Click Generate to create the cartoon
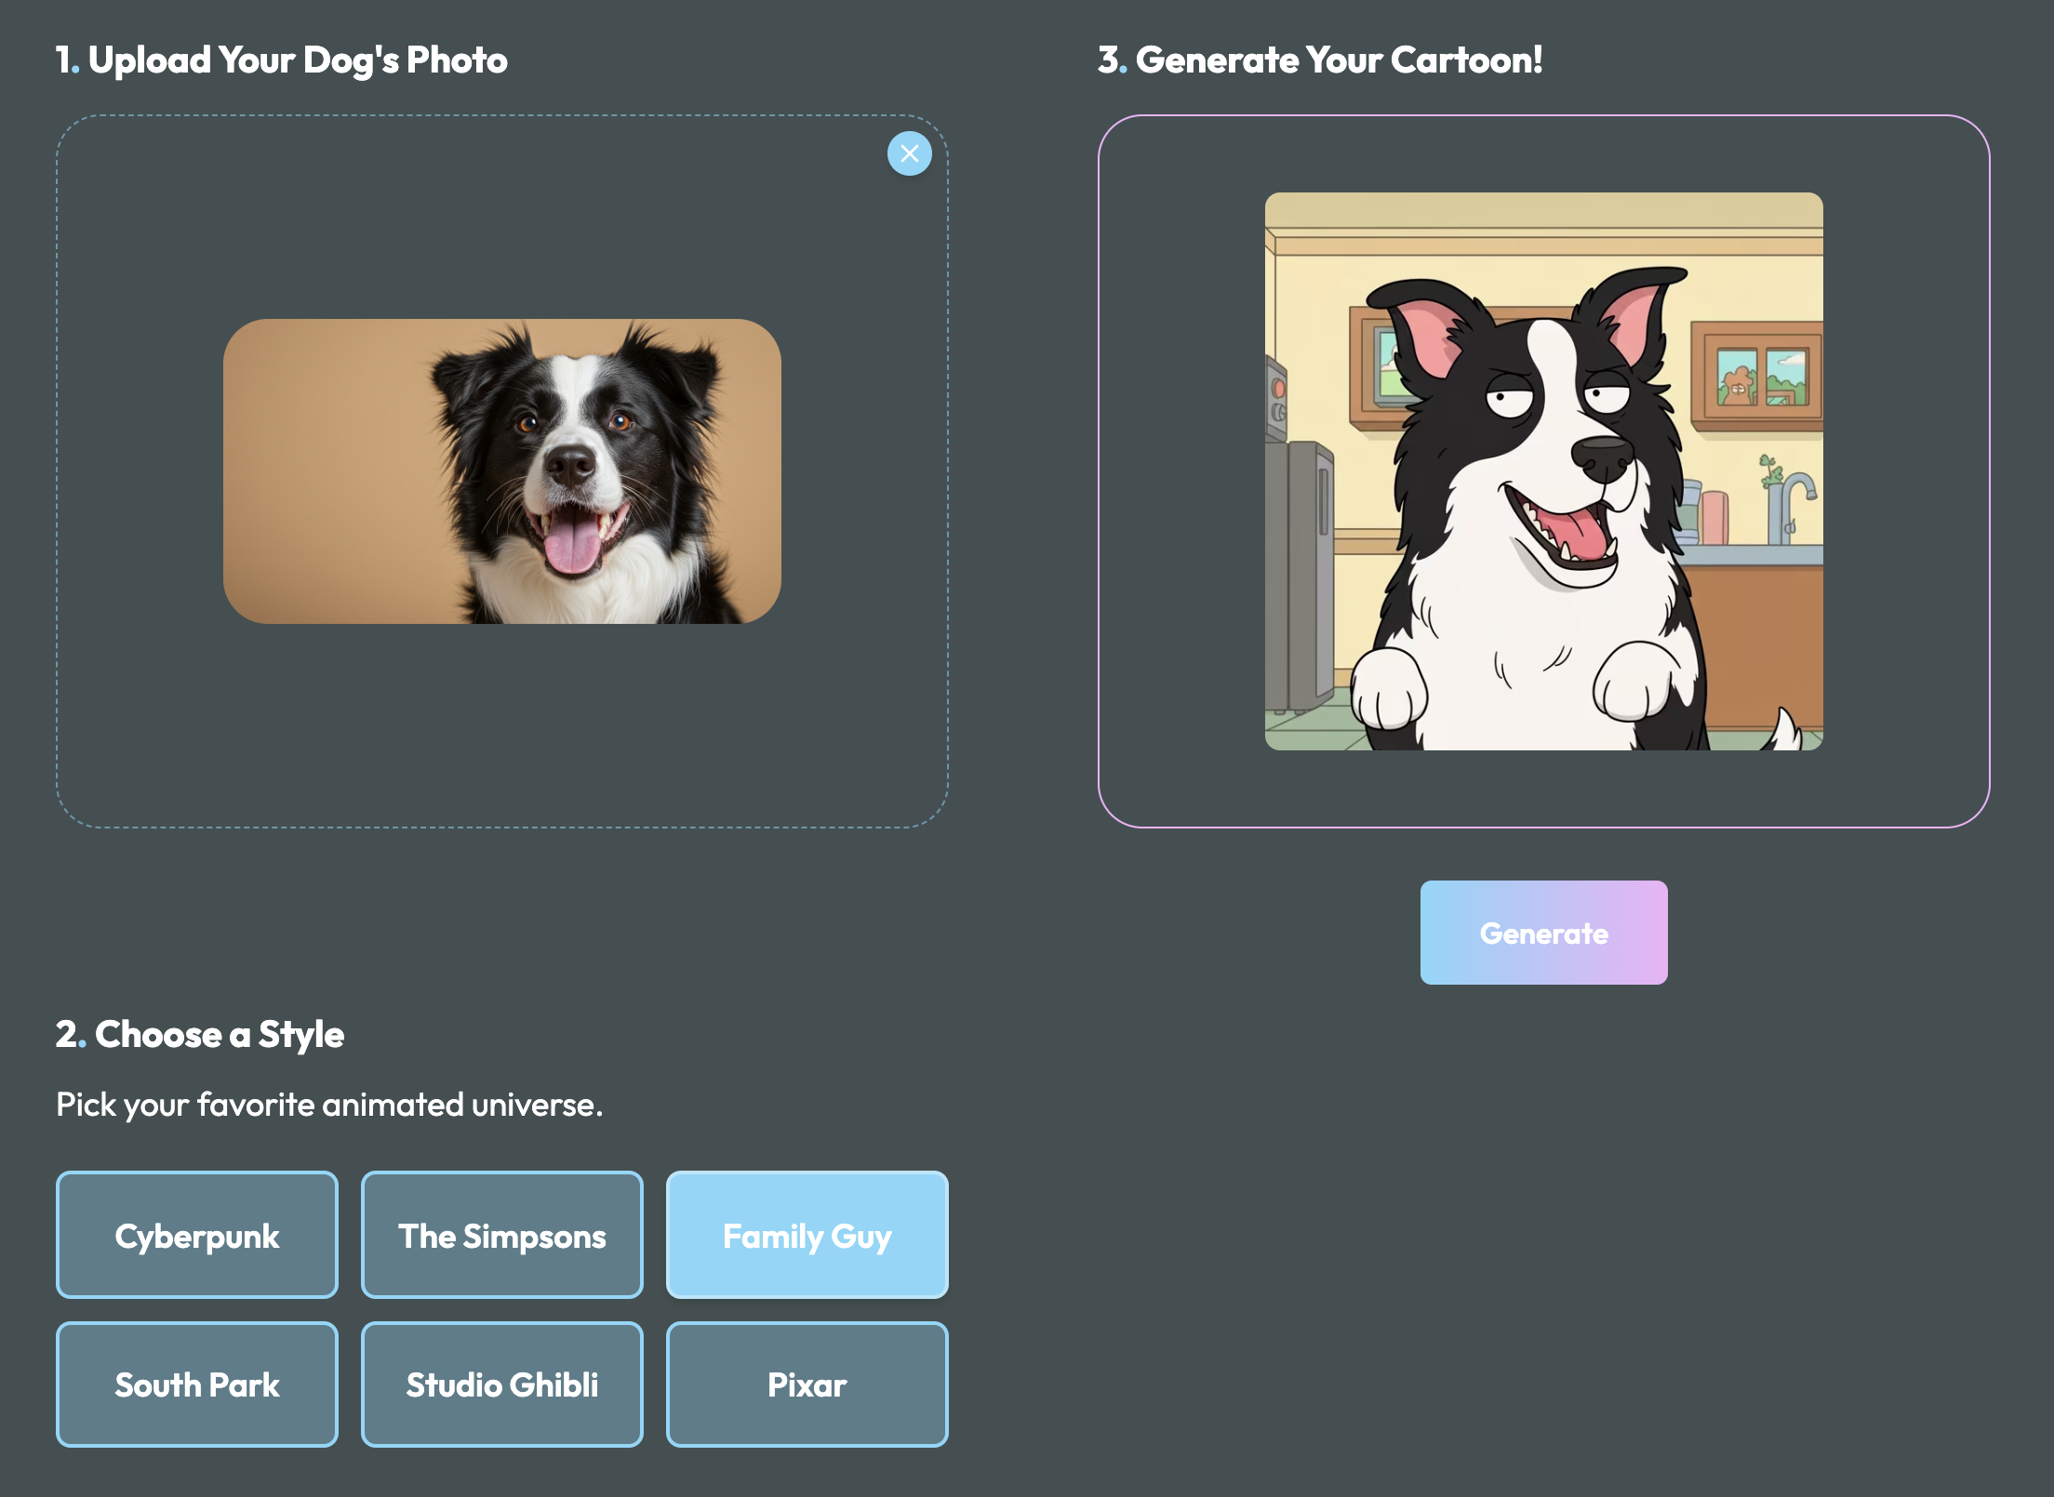The width and height of the screenshot is (2054, 1497). (x=1543, y=932)
